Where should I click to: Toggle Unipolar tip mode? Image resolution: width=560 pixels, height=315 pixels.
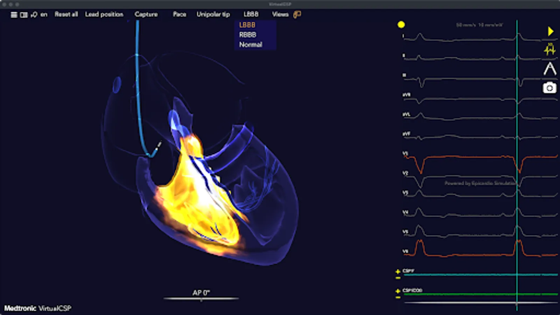pyautogui.click(x=213, y=15)
